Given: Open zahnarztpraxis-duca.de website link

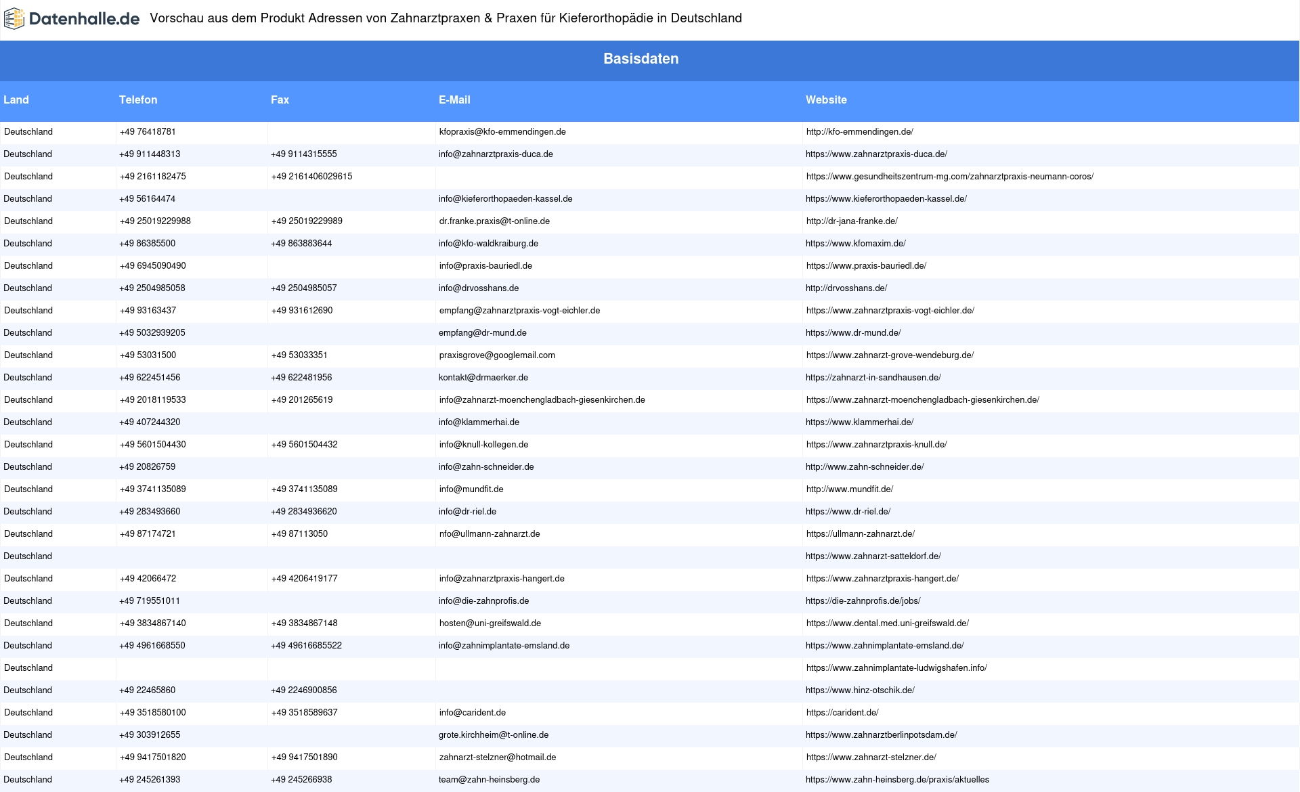Looking at the screenshot, I should [876, 154].
